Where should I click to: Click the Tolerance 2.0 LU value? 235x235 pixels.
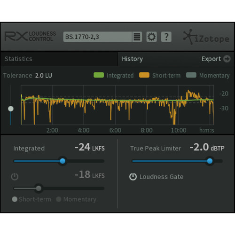click(43, 76)
